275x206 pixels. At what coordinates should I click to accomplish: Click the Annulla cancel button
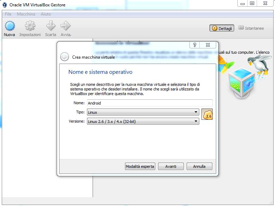coord(199,166)
